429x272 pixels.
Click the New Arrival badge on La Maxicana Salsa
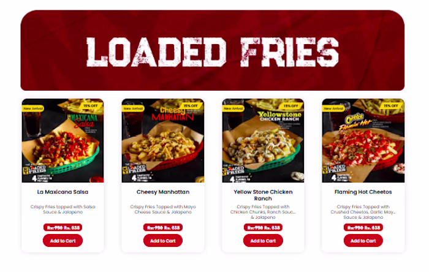pos(33,108)
